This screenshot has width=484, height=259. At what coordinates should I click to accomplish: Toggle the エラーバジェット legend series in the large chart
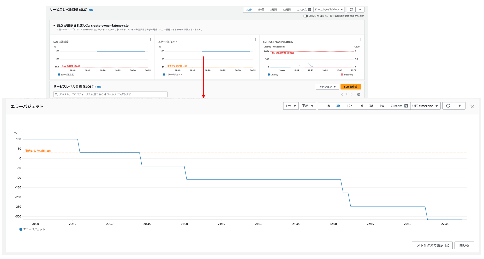click(32, 229)
